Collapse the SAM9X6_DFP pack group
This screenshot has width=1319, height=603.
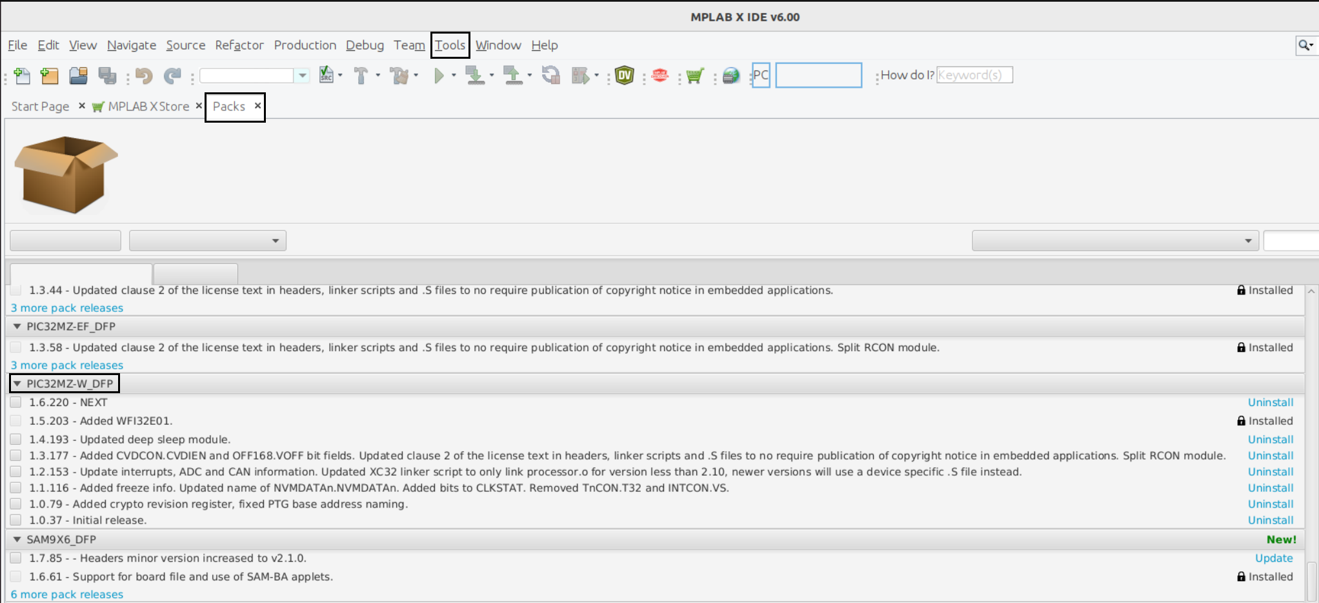(17, 540)
